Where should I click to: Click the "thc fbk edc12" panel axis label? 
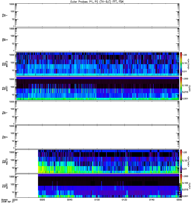coord(5,161)
